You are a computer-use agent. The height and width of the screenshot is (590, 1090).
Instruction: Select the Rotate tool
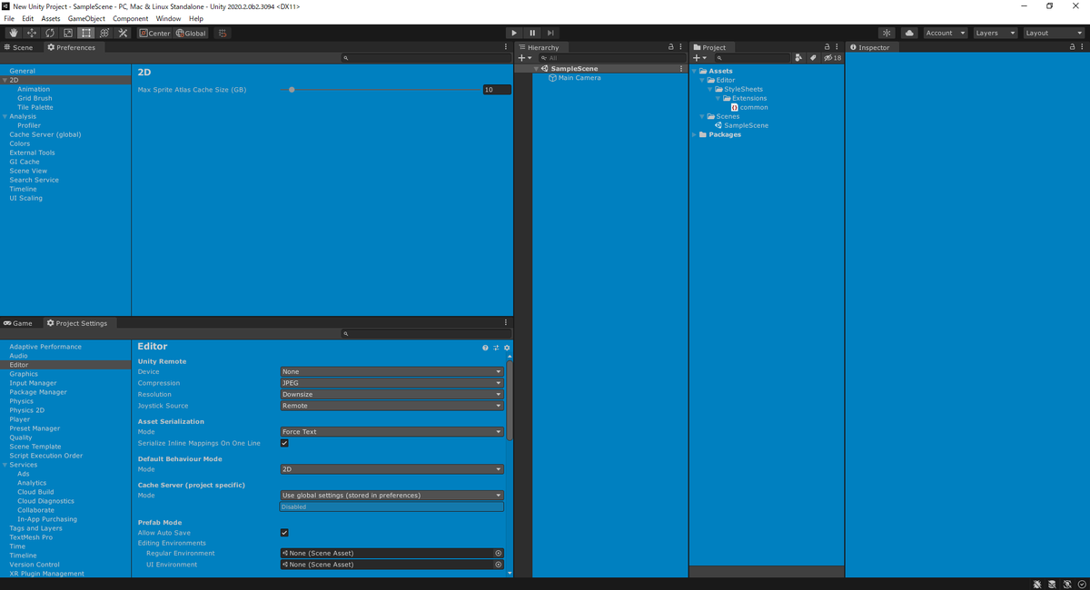(50, 33)
